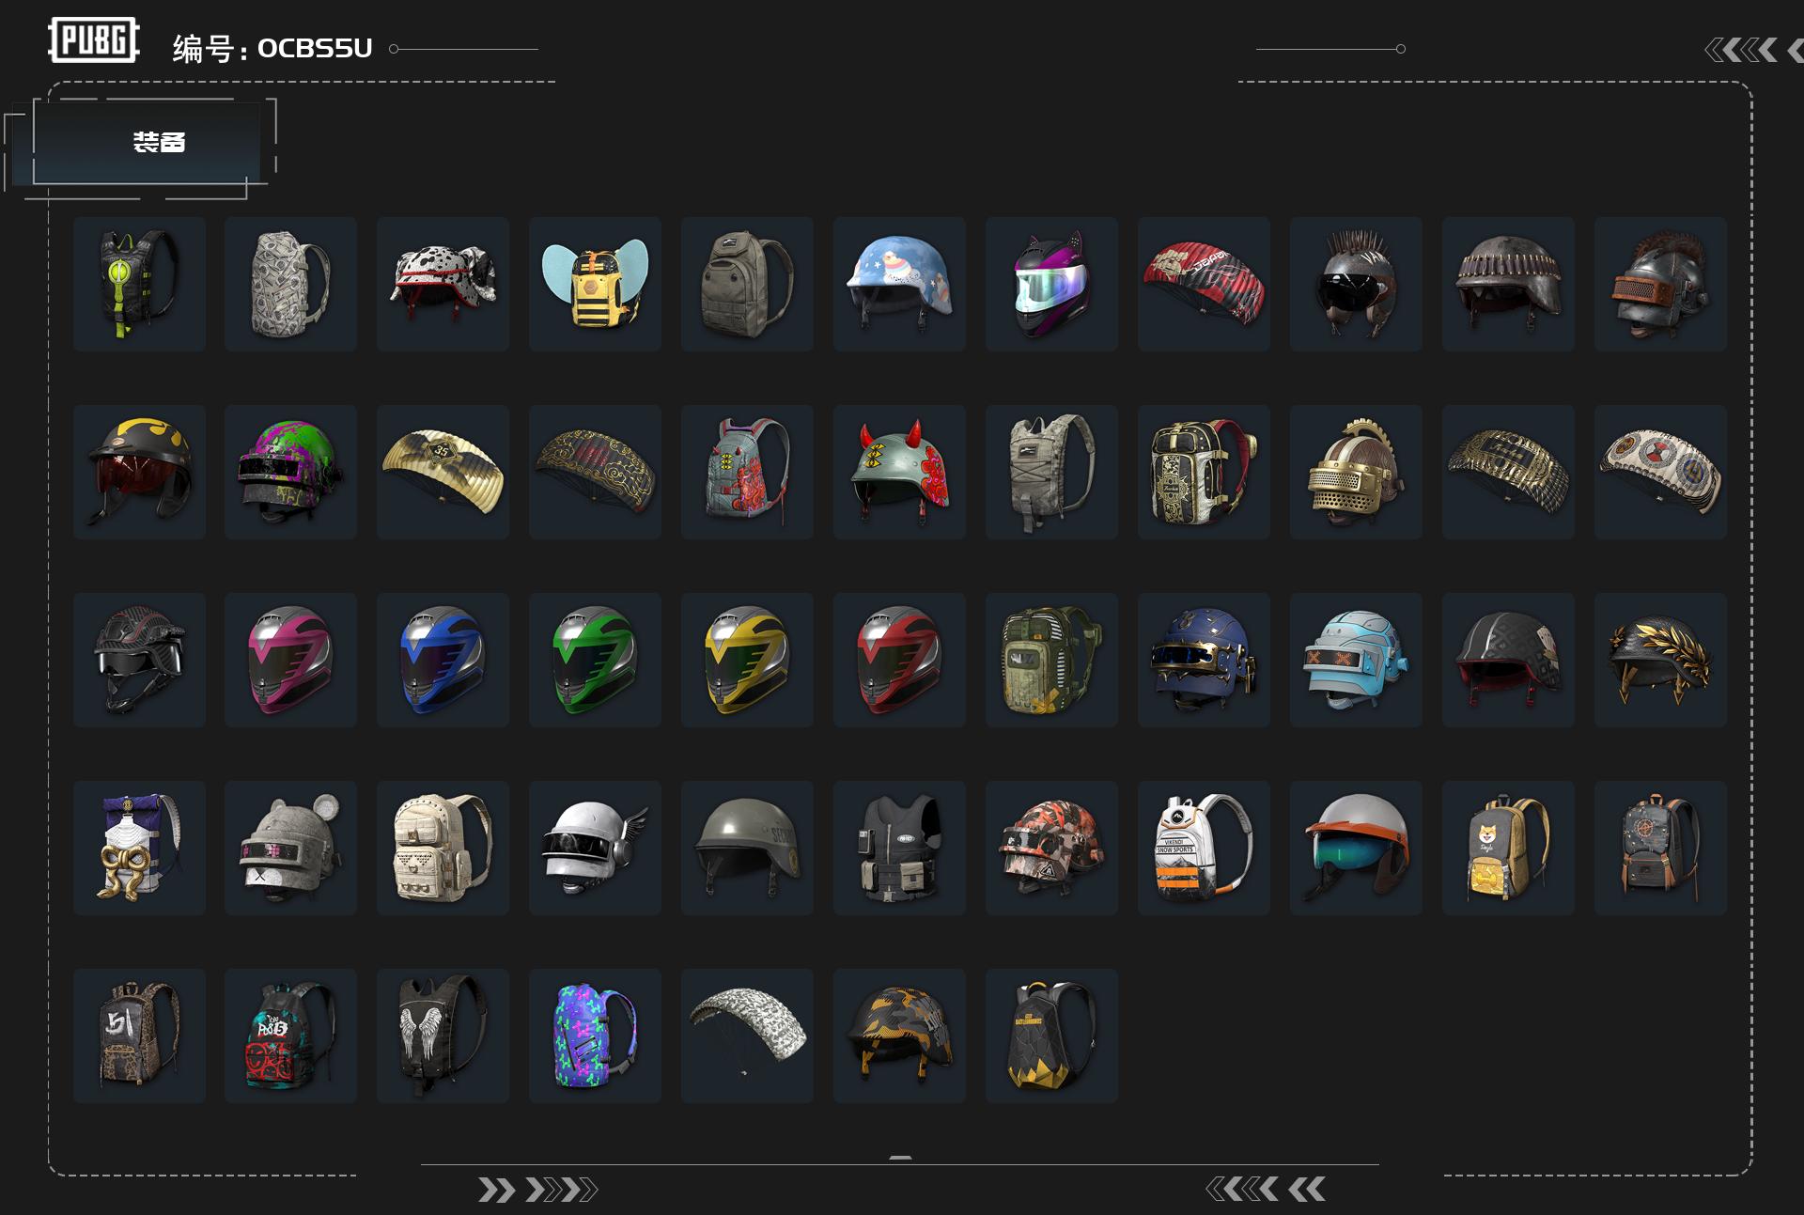Click the PUBG logo

click(93, 40)
